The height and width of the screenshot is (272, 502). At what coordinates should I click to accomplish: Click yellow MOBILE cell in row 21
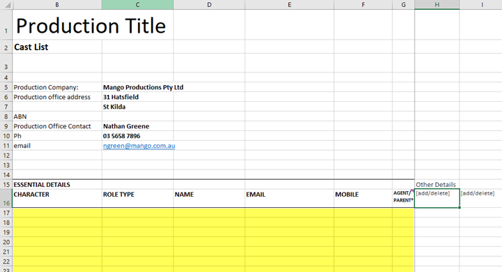363,252
